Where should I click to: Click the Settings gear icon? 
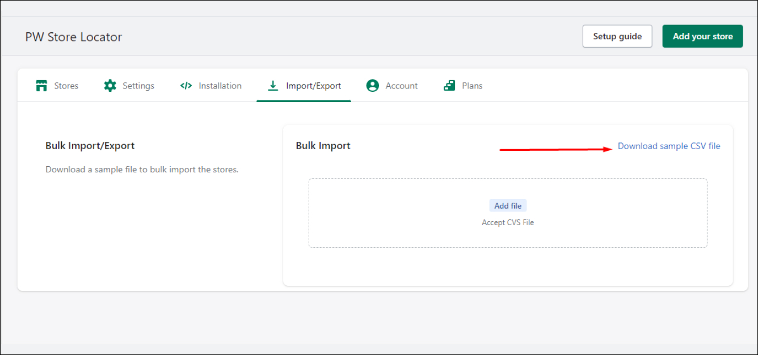[110, 86]
